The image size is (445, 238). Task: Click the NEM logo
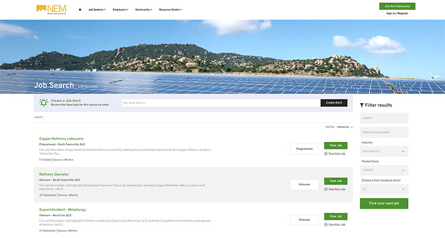(x=51, y=9)
